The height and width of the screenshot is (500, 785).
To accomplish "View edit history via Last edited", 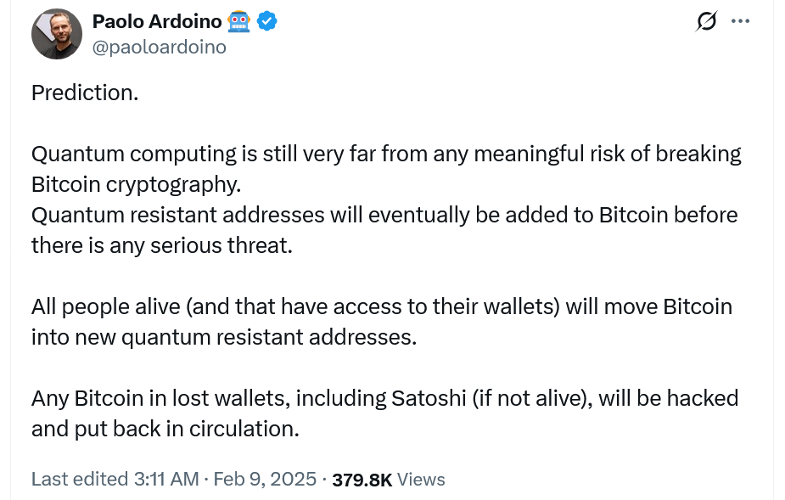I will [80, 479].
